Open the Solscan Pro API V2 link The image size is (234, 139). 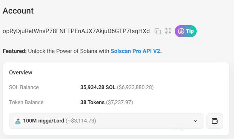coord(136,51)
